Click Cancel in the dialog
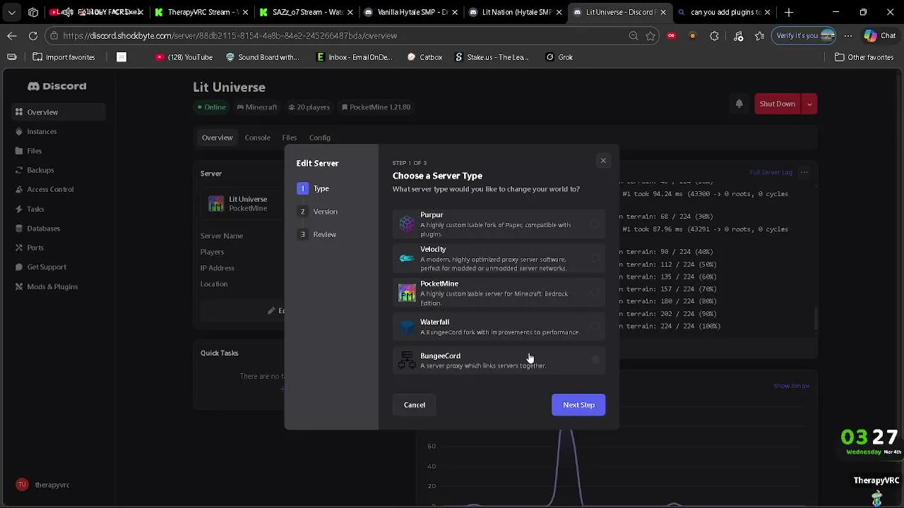The width and height of the screenshot is (904, 508). (415, 405)
